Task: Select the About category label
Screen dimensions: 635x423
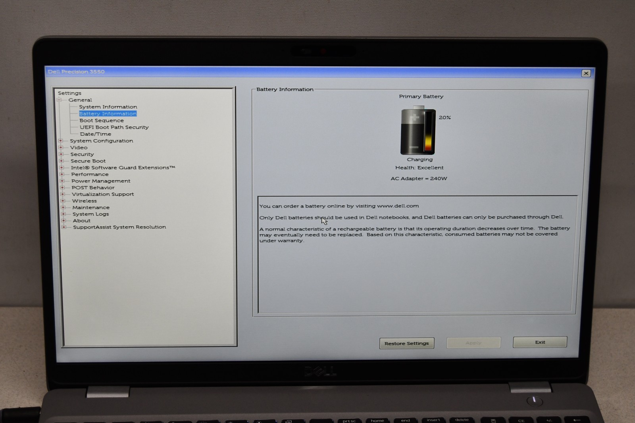Action: 82,221
